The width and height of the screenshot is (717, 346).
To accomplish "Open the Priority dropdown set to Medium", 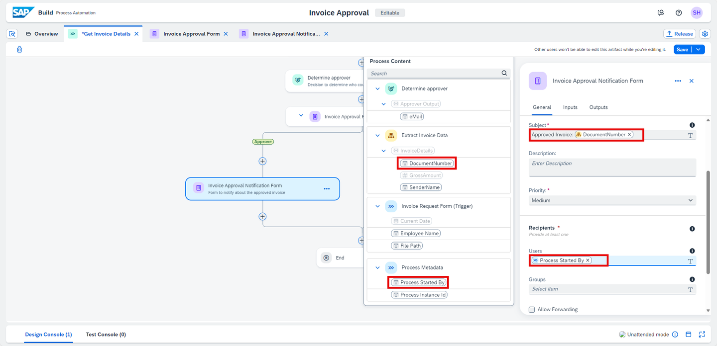I will 612,200.
